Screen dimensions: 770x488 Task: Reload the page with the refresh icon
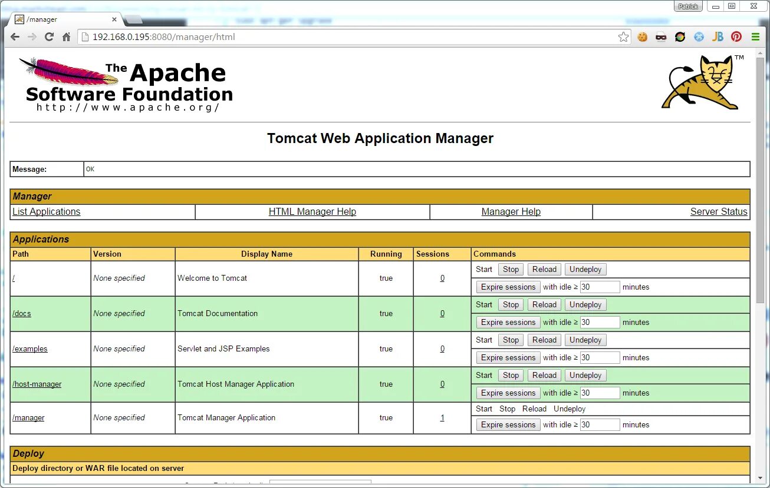click(x=49, y=37)
